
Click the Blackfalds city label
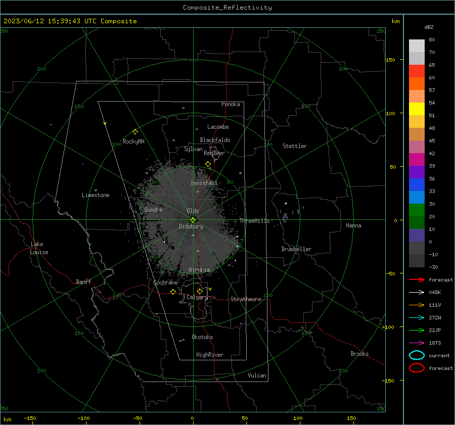point(215,140)
